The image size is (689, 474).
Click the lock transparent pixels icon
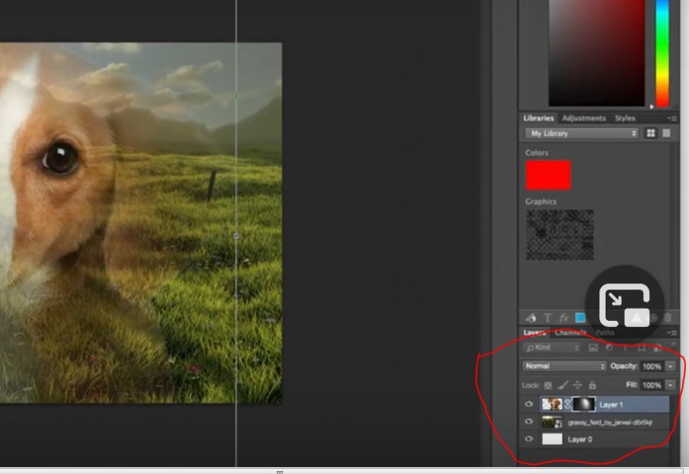coord(547,385)
